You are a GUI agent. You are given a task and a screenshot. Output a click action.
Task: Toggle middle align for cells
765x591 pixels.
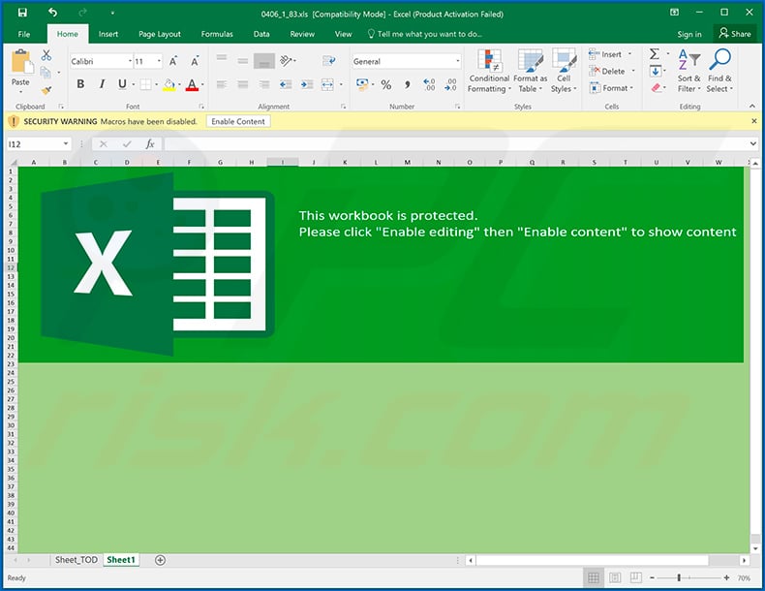click(242, 60)
